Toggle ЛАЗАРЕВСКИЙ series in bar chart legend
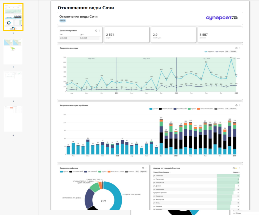This screenshot has width=259, height=215. [165, 109]
